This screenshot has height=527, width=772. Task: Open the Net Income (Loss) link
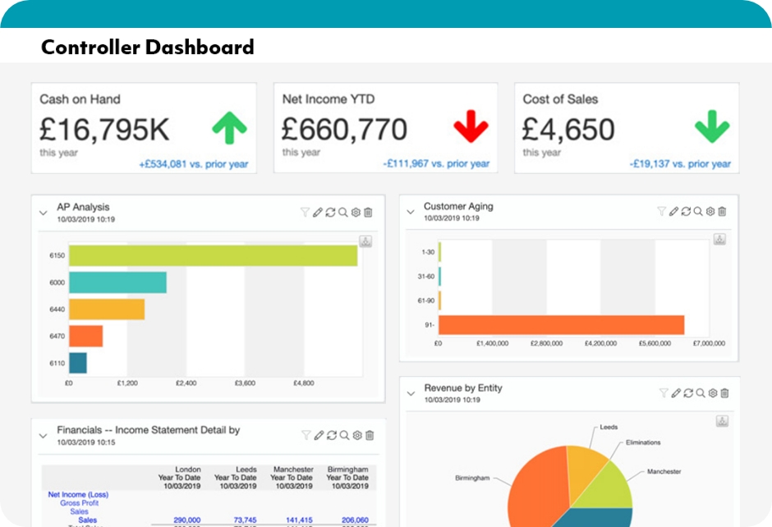pos(78,495)
